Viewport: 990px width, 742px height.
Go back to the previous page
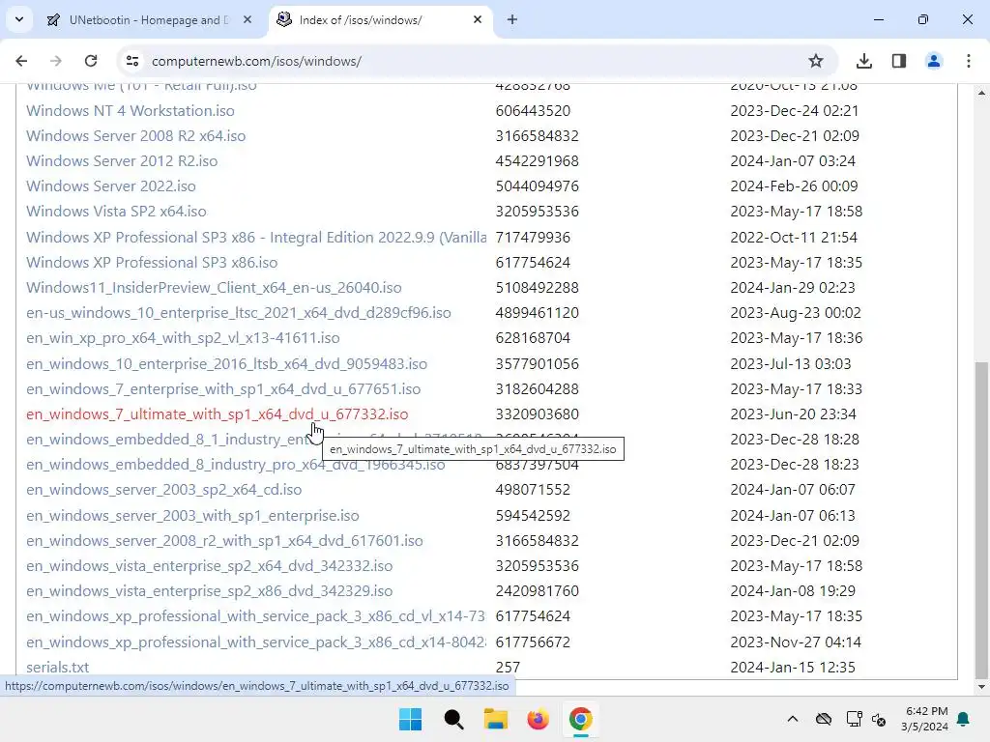pyautogui.click(x=21, y=61)
